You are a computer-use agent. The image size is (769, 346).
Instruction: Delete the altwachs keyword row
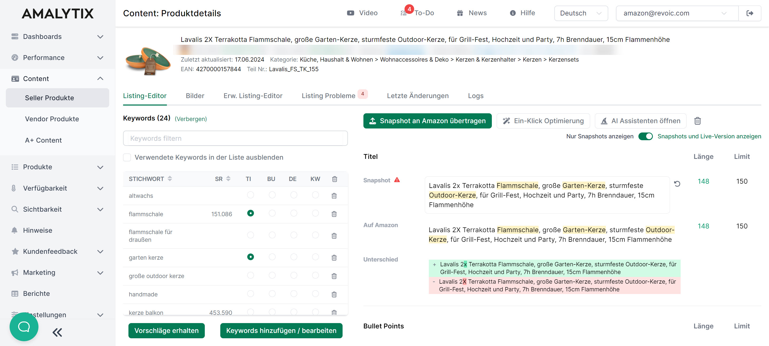pyautogui.click(x=334, y=195)
